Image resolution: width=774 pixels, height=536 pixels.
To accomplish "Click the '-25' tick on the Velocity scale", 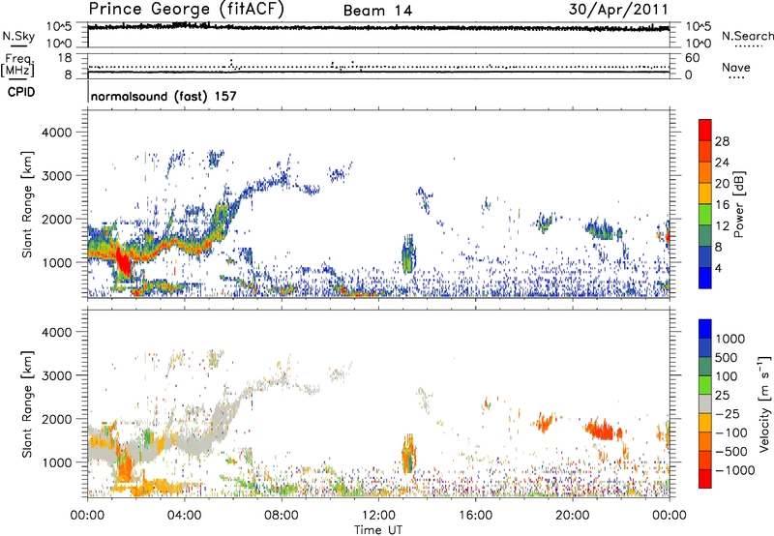I will (x=727, y=413).
